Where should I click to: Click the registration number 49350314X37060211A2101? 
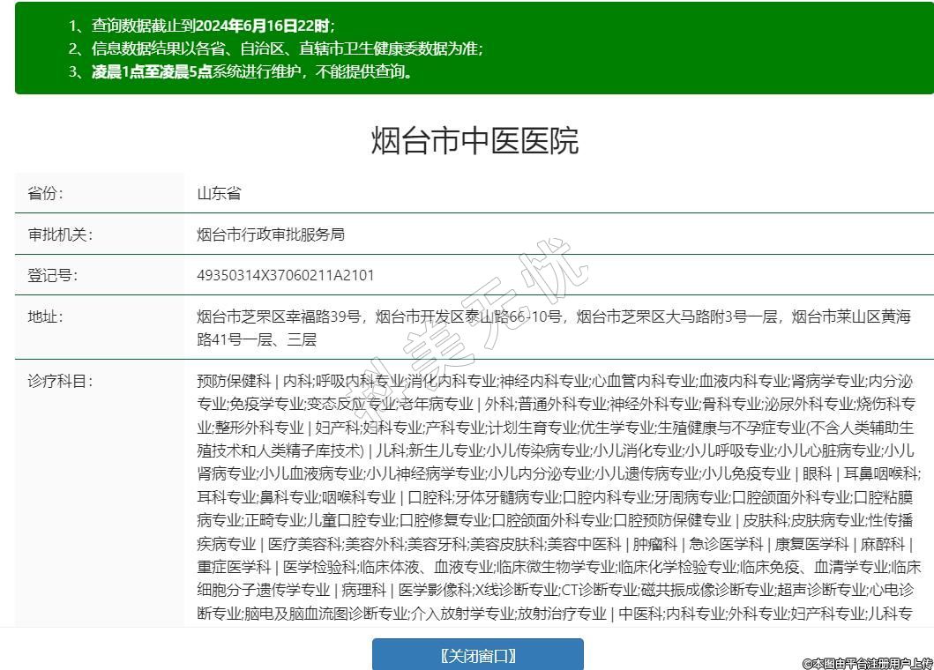286,275
